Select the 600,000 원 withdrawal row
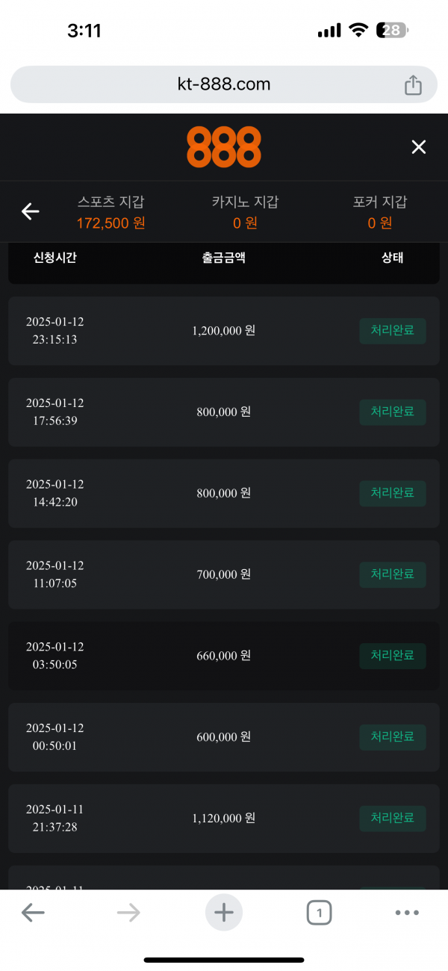448x971 pixels. pyautogui.click(x=224, y=737)
